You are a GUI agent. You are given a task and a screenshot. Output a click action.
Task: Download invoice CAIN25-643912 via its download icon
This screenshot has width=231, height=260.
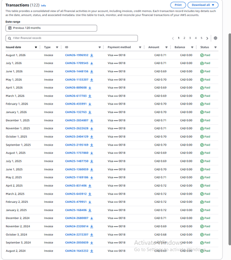tap(90, 194)
